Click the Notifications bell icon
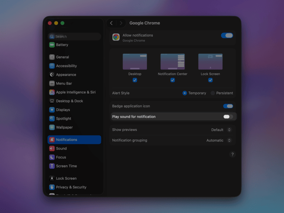 point(52,140)
